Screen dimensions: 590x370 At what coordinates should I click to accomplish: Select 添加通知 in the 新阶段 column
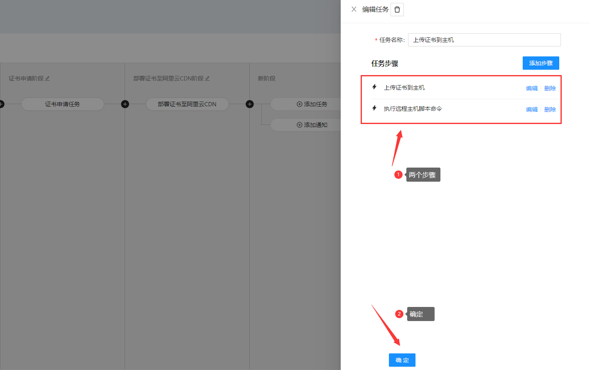coord(312,125)
